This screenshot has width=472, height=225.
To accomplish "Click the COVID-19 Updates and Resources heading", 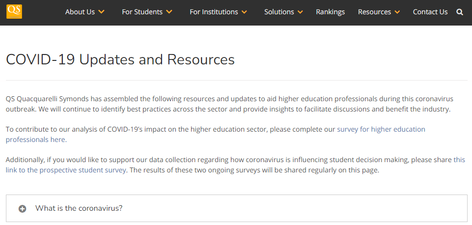I will tap(120, 60).
